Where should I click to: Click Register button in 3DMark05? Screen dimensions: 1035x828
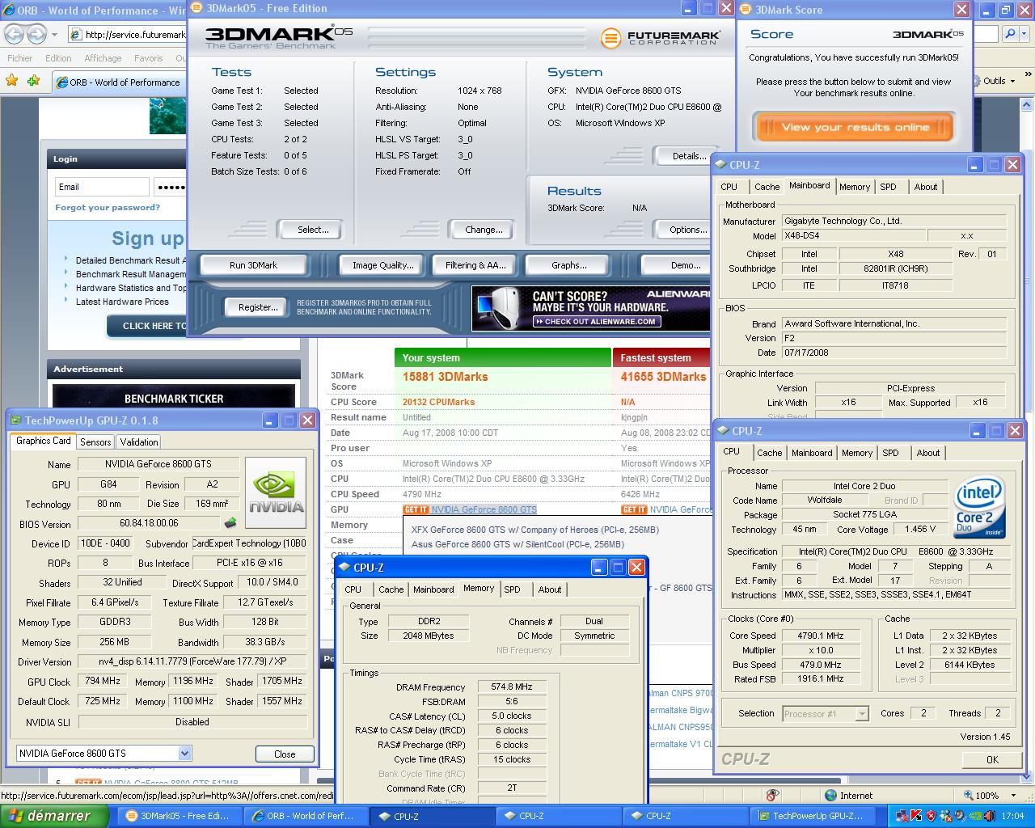click(258, 307)
